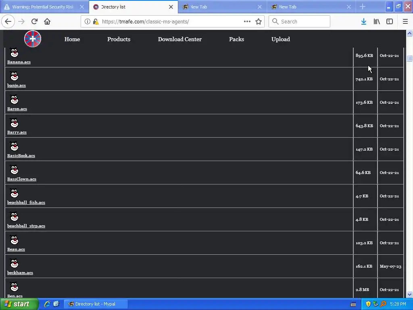
Task: Bookmark this page with the star
Action: coord(259,21)
